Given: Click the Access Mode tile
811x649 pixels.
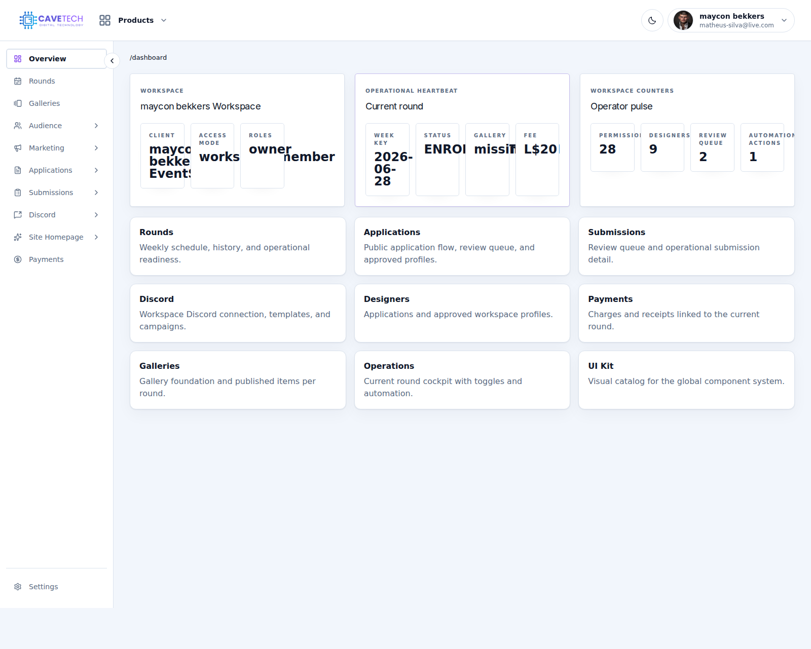Looking at the screenshot, I should coord(212,156).
